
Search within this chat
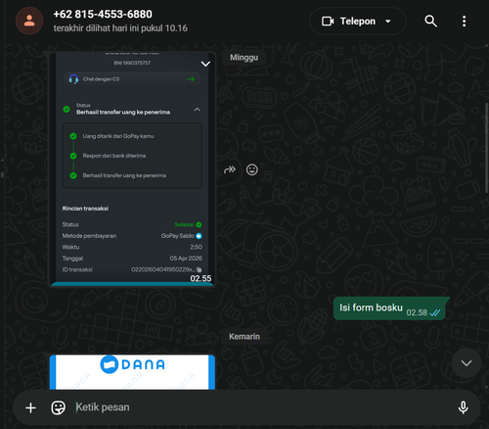(x=430, y=22)
